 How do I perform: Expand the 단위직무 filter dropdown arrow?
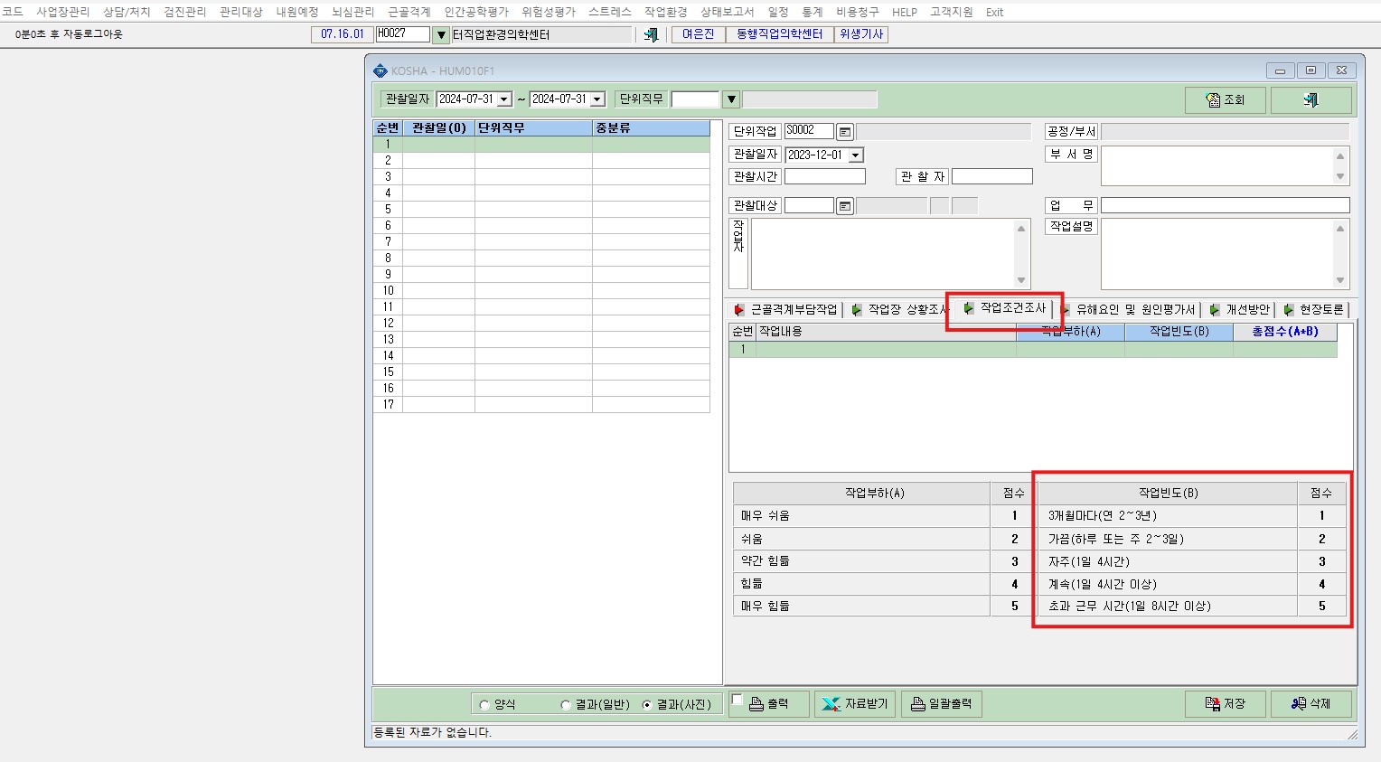731,99
